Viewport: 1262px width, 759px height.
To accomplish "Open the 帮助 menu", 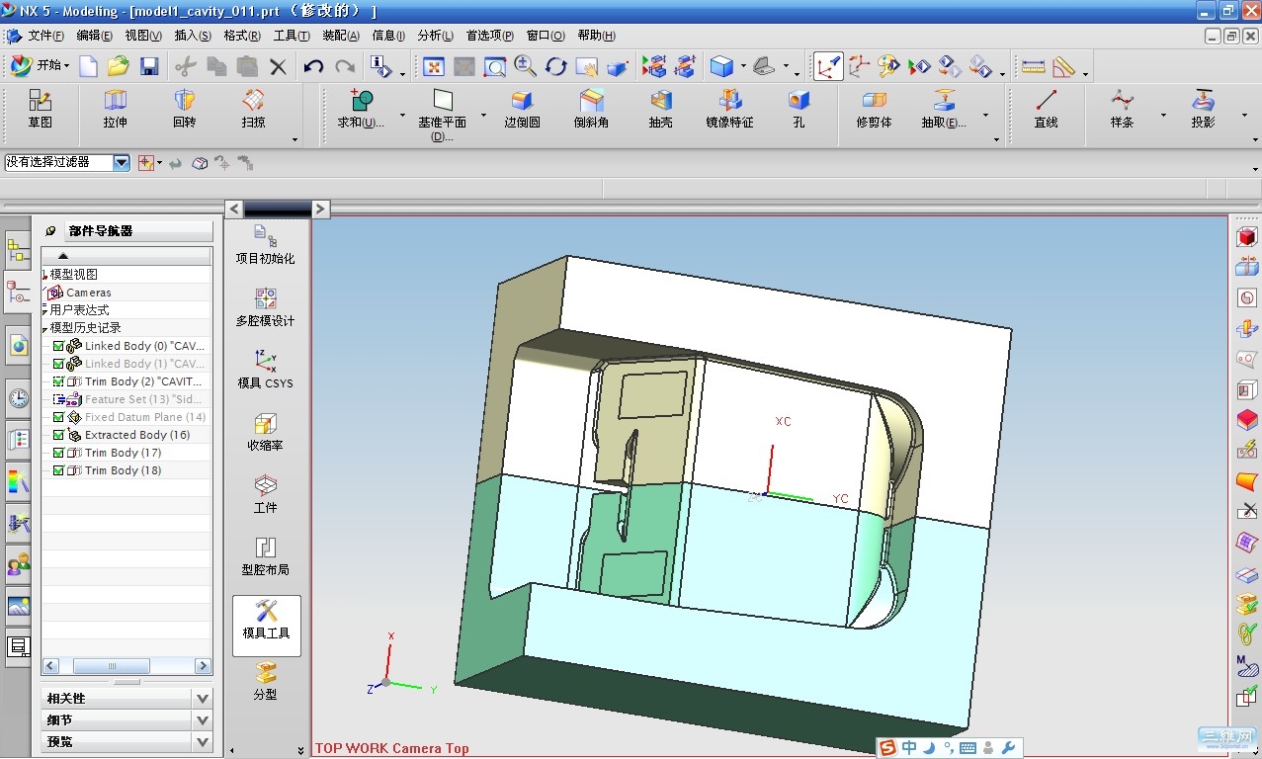I will [x=596, y=36].
